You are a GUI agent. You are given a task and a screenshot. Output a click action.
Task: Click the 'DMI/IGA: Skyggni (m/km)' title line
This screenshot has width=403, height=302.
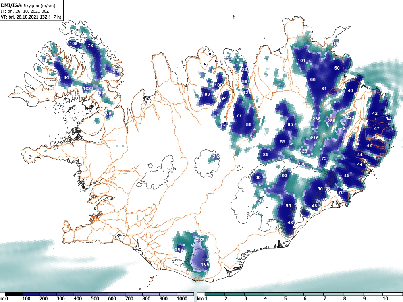tap(28, 6)
